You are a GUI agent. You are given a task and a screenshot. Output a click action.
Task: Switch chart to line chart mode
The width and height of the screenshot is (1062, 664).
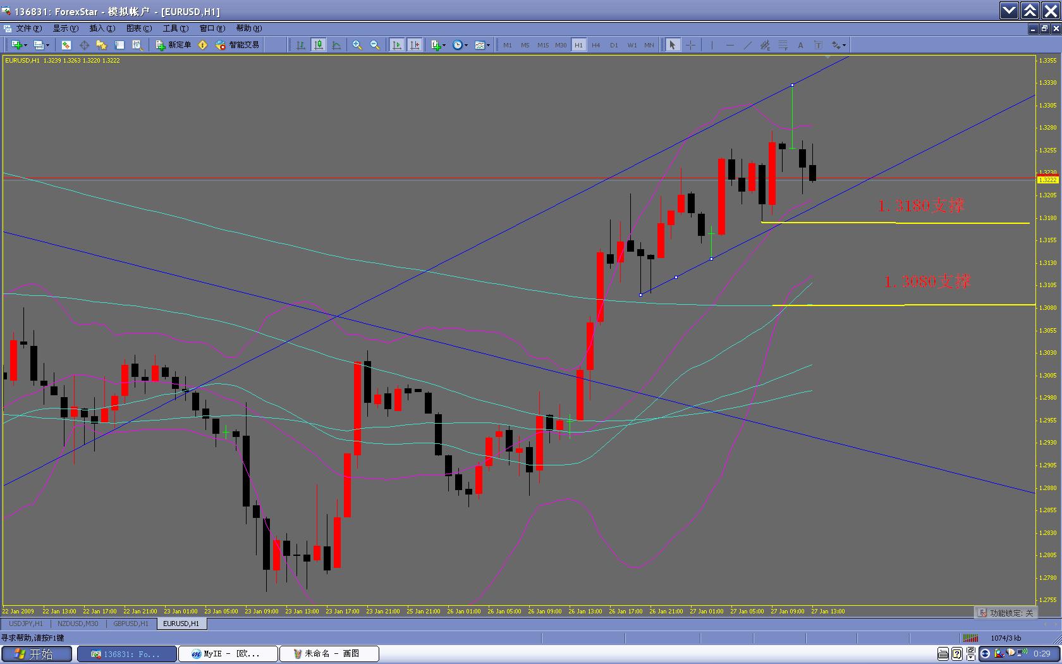[336, 45]
